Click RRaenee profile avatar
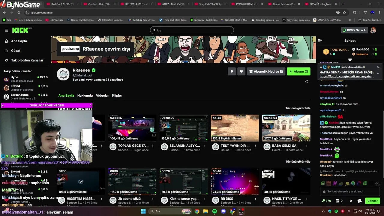Image resolution: width=384 pixels, height=216 pixels. click(63, 74)
